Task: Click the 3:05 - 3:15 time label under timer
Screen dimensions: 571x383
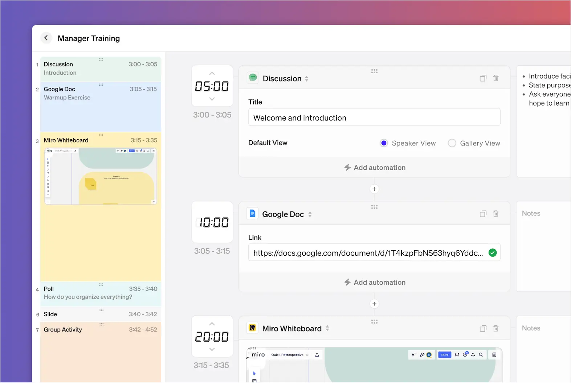Action: tap(212, 251)
